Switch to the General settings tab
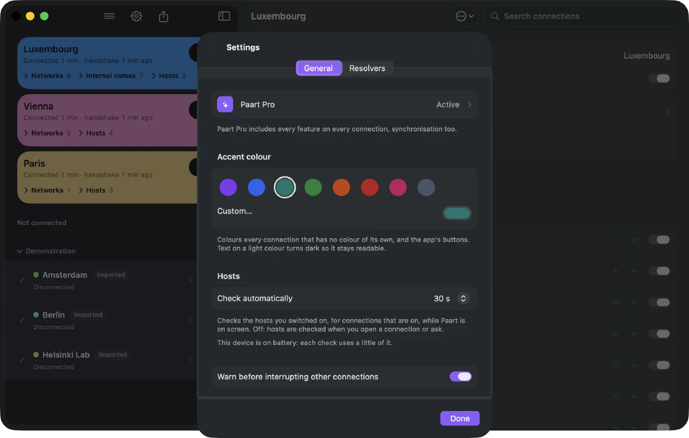 (x=319, y=68)
